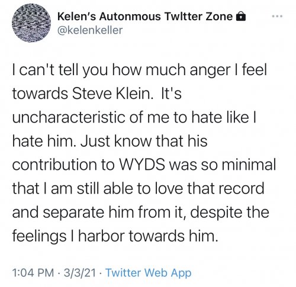Screen dimensions: 296x287
Task: Click the 3/3/21 tweet date
Action: click(x=80, y=273)
